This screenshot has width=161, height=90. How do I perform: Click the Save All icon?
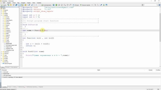pos(16,5)
